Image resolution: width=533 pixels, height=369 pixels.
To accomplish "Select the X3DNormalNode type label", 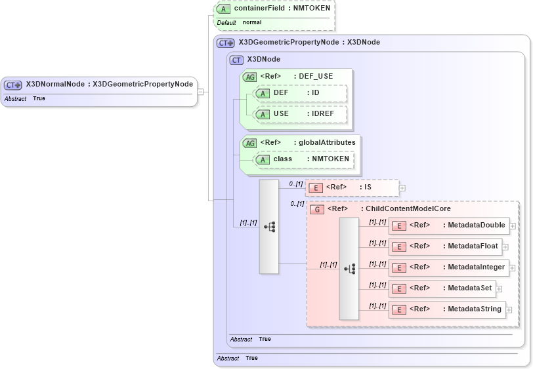I will click(110, 84).
